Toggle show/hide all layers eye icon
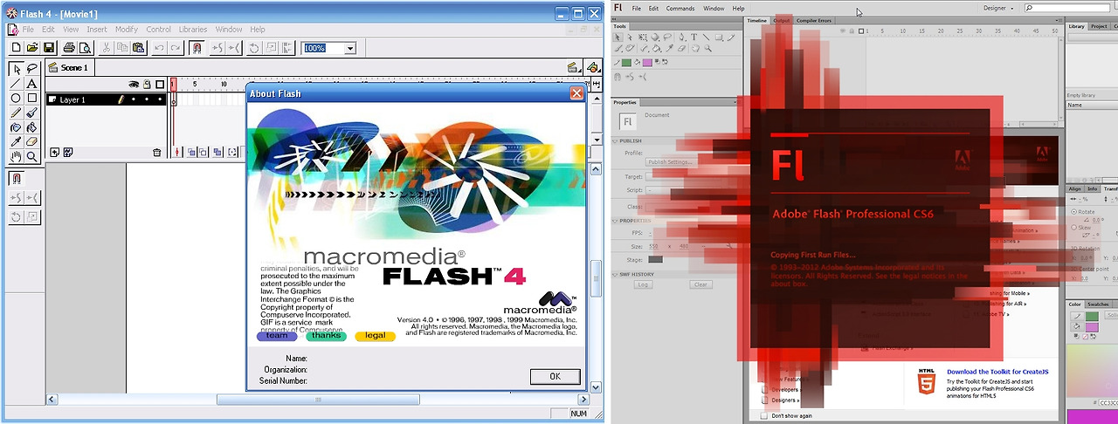Screen dimensions: 1118x424 click(x=135, y=85)
